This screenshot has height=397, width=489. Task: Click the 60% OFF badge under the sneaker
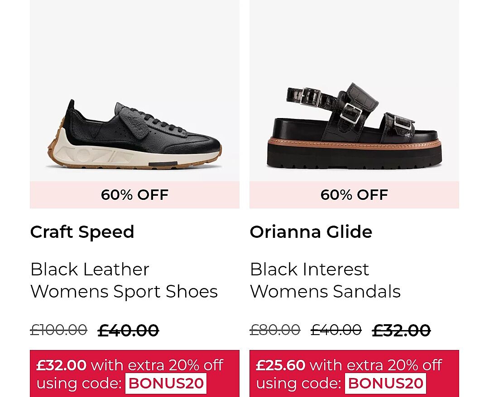134,195
